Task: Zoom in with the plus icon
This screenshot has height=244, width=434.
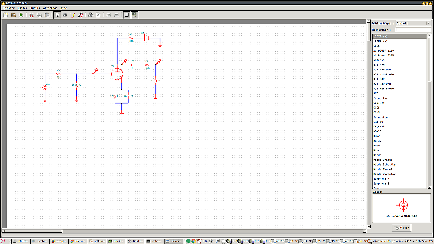Action: click(109, 15)
